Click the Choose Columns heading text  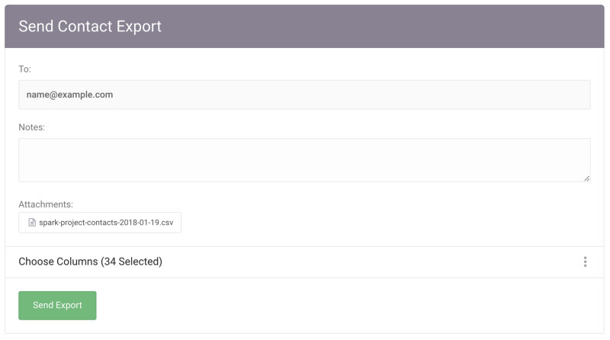[58, 261]
